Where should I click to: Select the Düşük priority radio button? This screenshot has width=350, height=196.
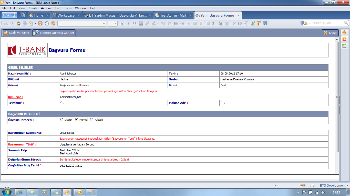point(61,119)
